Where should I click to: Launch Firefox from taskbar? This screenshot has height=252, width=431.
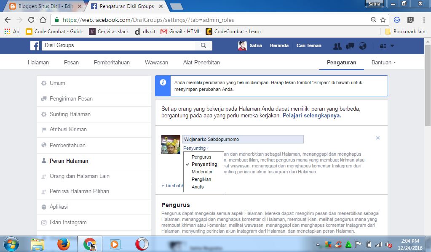64,244
